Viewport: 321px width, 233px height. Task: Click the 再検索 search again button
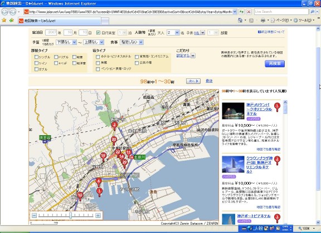[275, 63]
